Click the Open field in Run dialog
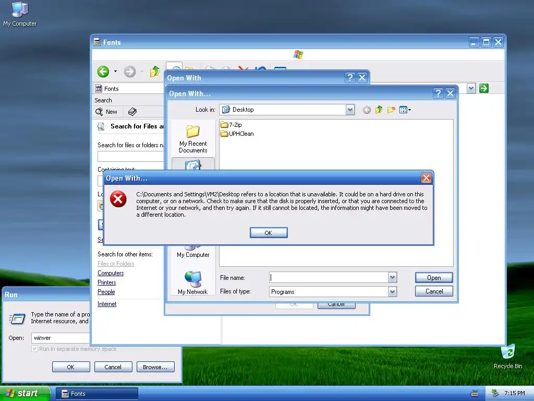534x401 pixels. 60,338
